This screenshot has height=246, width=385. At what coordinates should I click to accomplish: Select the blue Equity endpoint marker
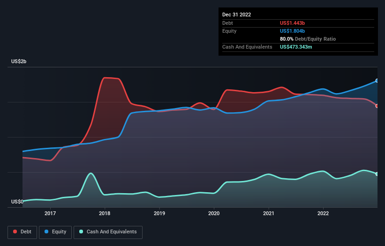(x=377, y=81)
